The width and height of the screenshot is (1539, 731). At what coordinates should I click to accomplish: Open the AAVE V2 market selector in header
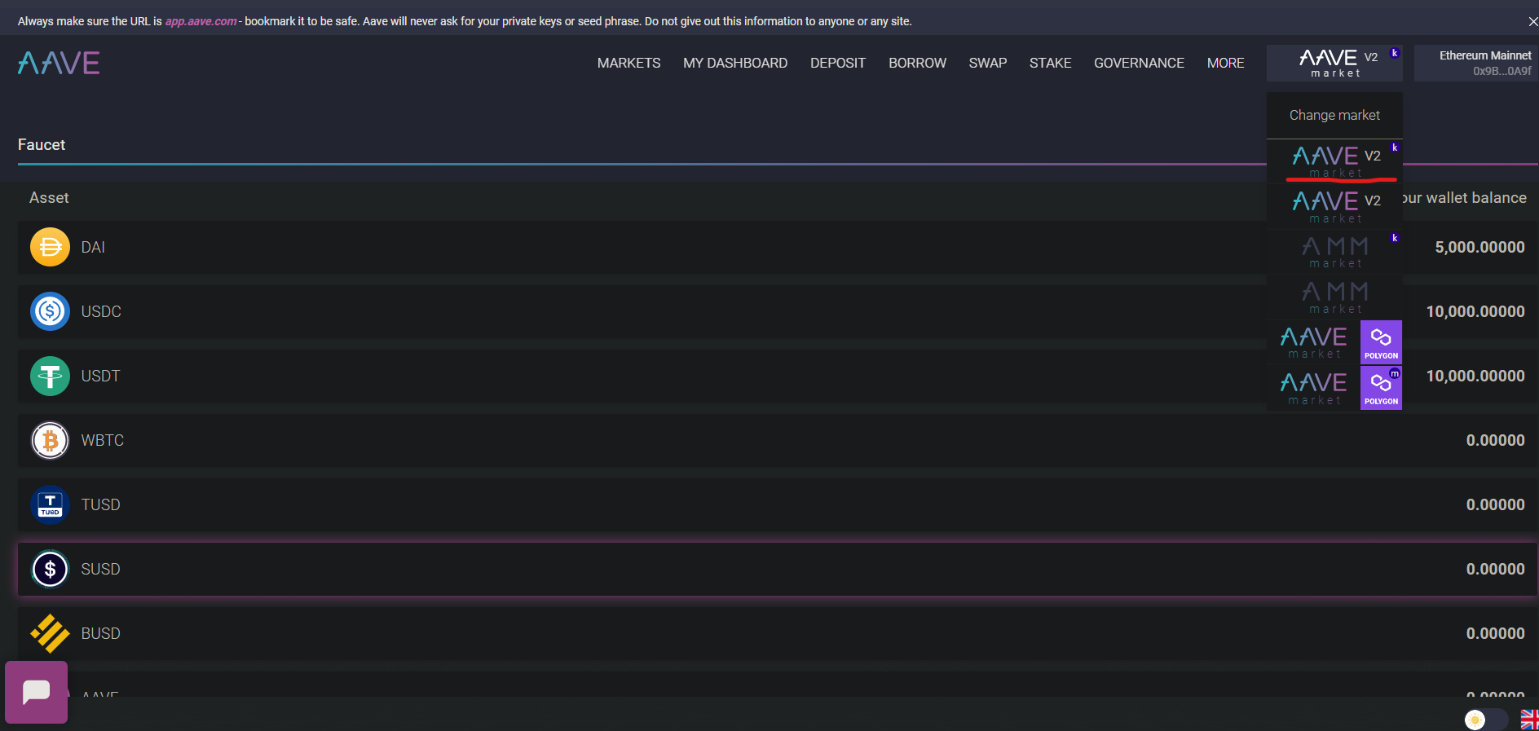(1334, 63)
